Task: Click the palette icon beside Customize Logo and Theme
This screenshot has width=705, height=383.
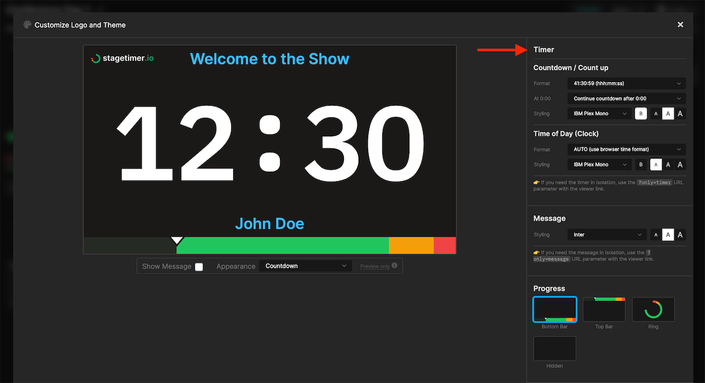Action: [x=27, y=24]
